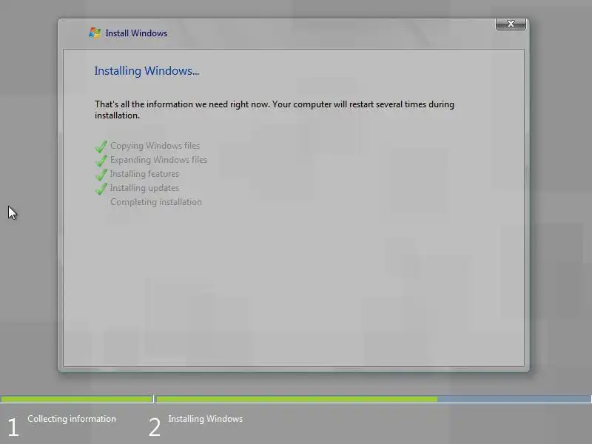The width and height of the screenshot is (592, 444).
Task: Click the checkmark beside Installing features
Action: pyautogui.click(x=101, y=175)
